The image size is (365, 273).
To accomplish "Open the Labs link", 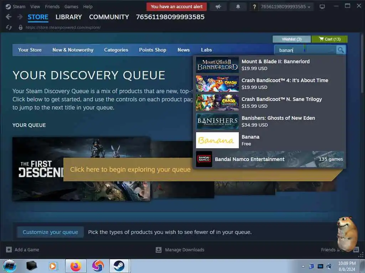I will click(x=206, y=50).
